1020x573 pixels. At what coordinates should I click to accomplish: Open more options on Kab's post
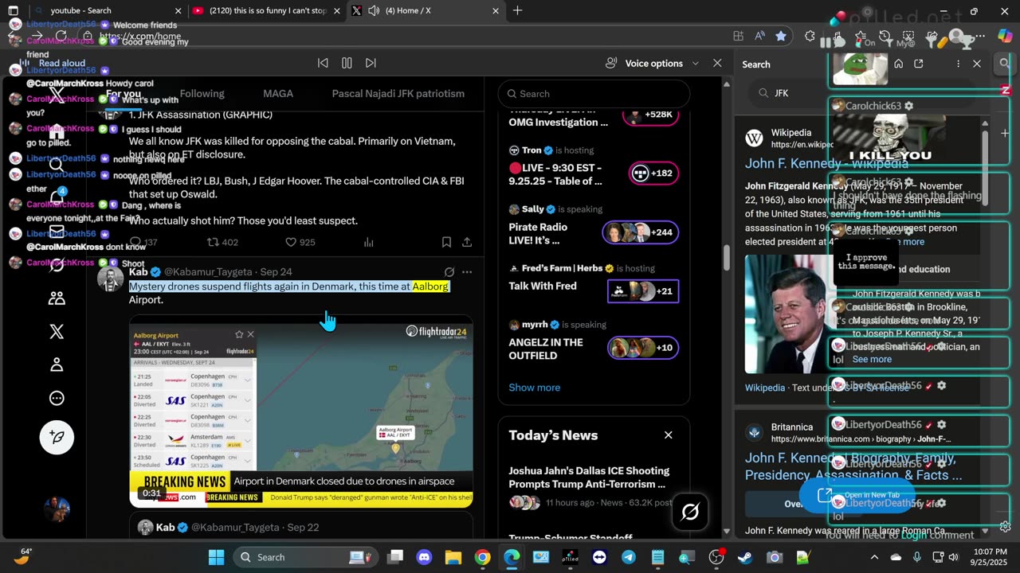467,272
